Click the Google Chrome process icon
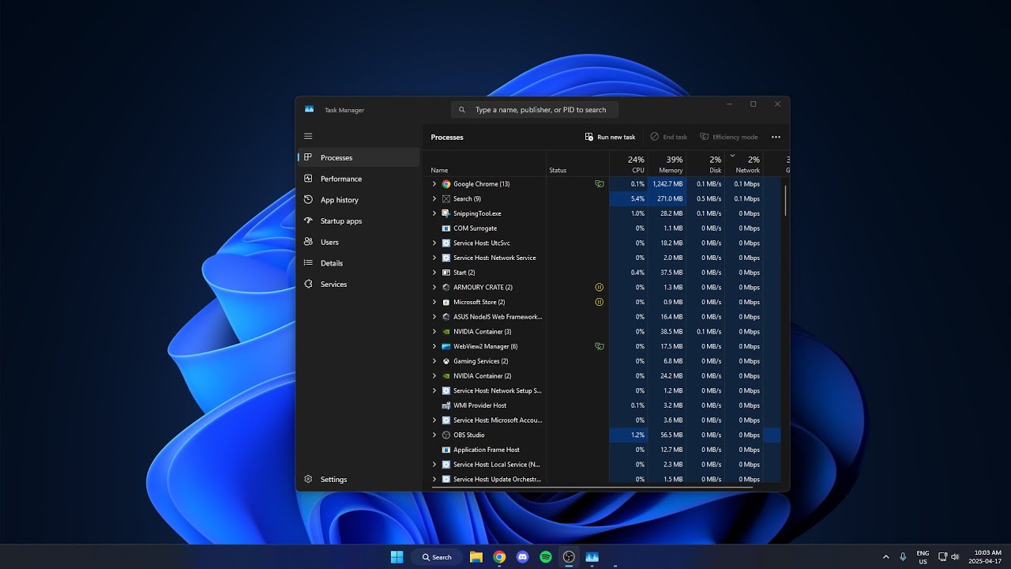1011x569 pixels. point(446,184)
